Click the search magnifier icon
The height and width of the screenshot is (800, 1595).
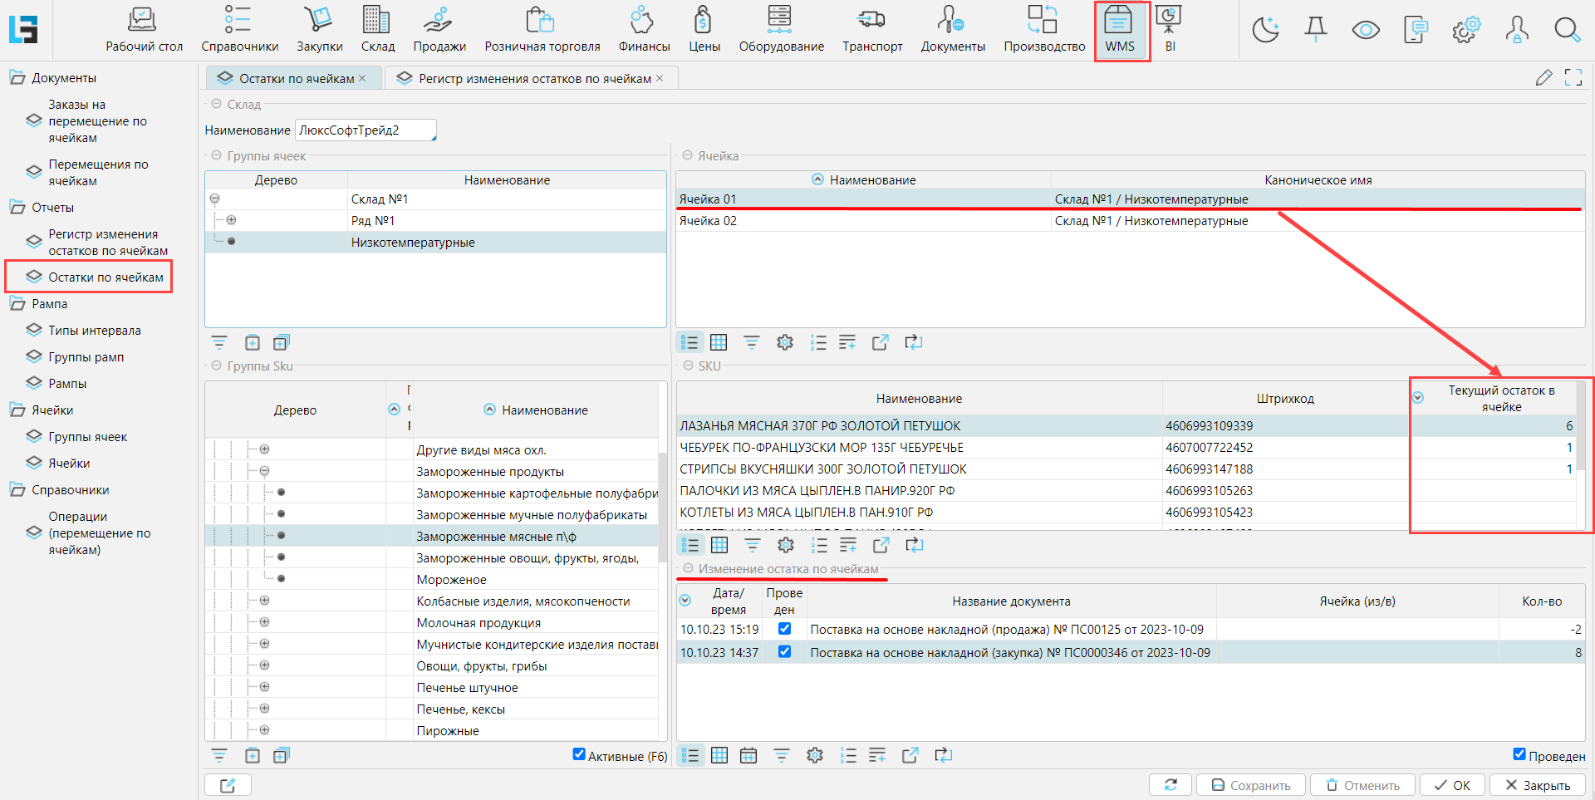pyautogui.click(x=1567, y=31)
